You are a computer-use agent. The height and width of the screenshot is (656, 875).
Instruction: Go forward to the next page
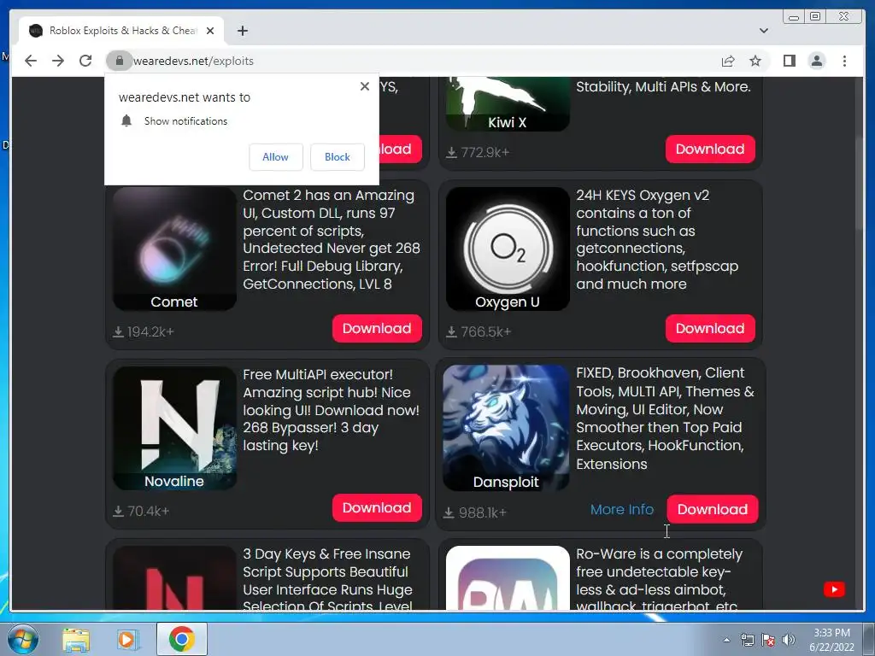point(58,61)
